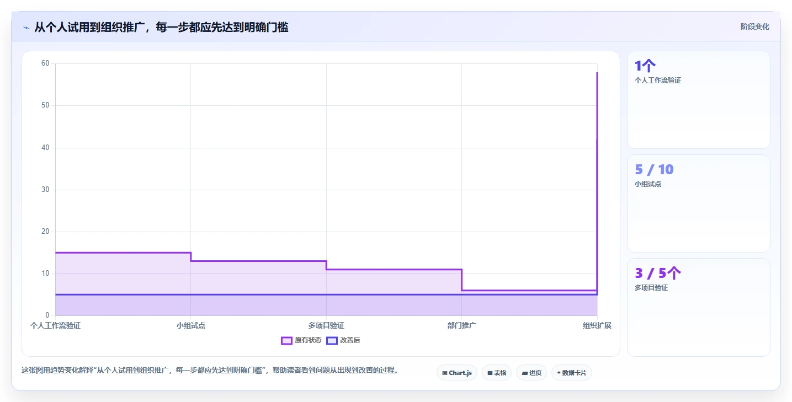
Task: Click the 10 y-axis value
Action: 45,274
